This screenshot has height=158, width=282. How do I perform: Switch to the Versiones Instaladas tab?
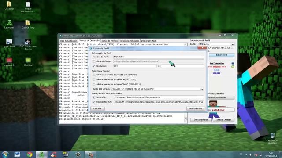coord(129,41)
